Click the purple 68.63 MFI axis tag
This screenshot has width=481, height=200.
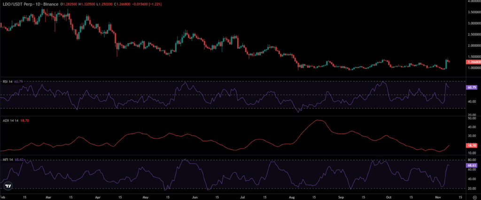tap(471, 165)
